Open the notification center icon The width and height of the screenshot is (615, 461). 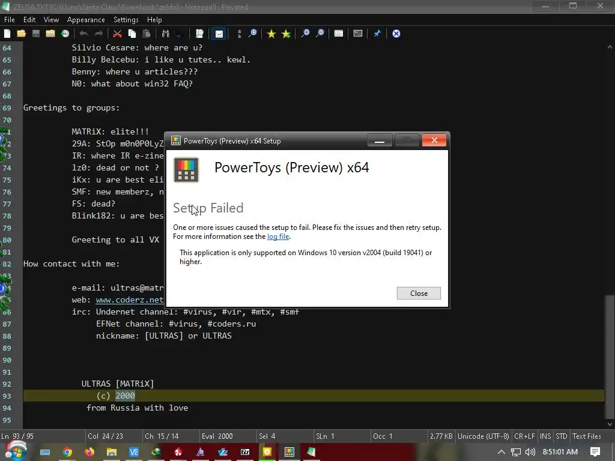pyautogui.click(x=595, y=452)
